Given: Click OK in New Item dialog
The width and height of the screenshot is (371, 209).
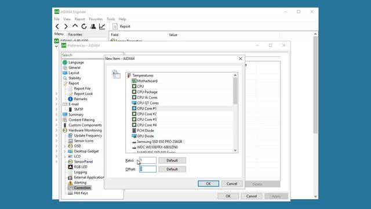Looking at the screenshot, I should 209,183.
